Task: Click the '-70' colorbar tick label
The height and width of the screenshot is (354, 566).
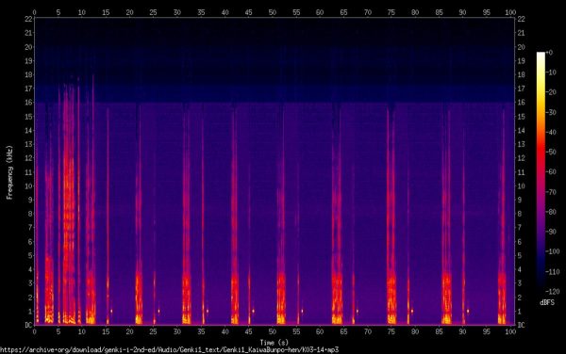Action: pyautogui.click(x=551, y=192)
